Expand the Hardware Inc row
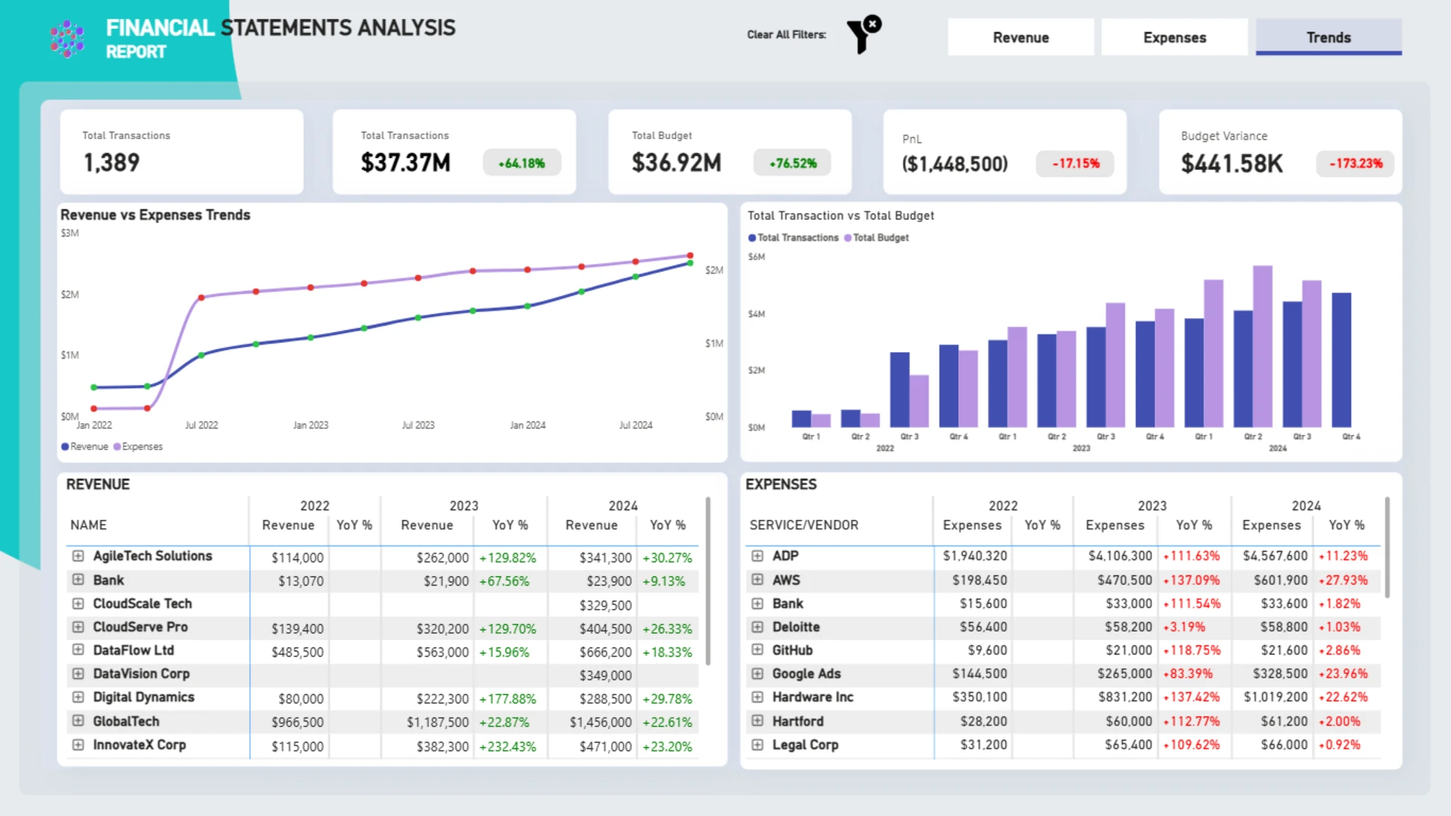Screen dimensions: 1451x816 (757, 697)
